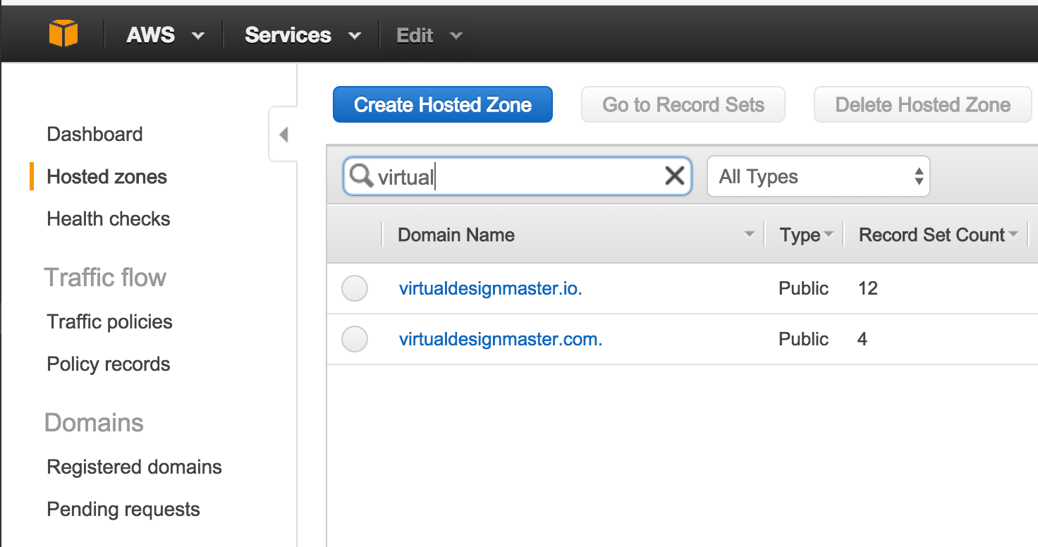The image size is (1038, 547).
Task: Clear the search field with X icon
Action: pos(674,176)
